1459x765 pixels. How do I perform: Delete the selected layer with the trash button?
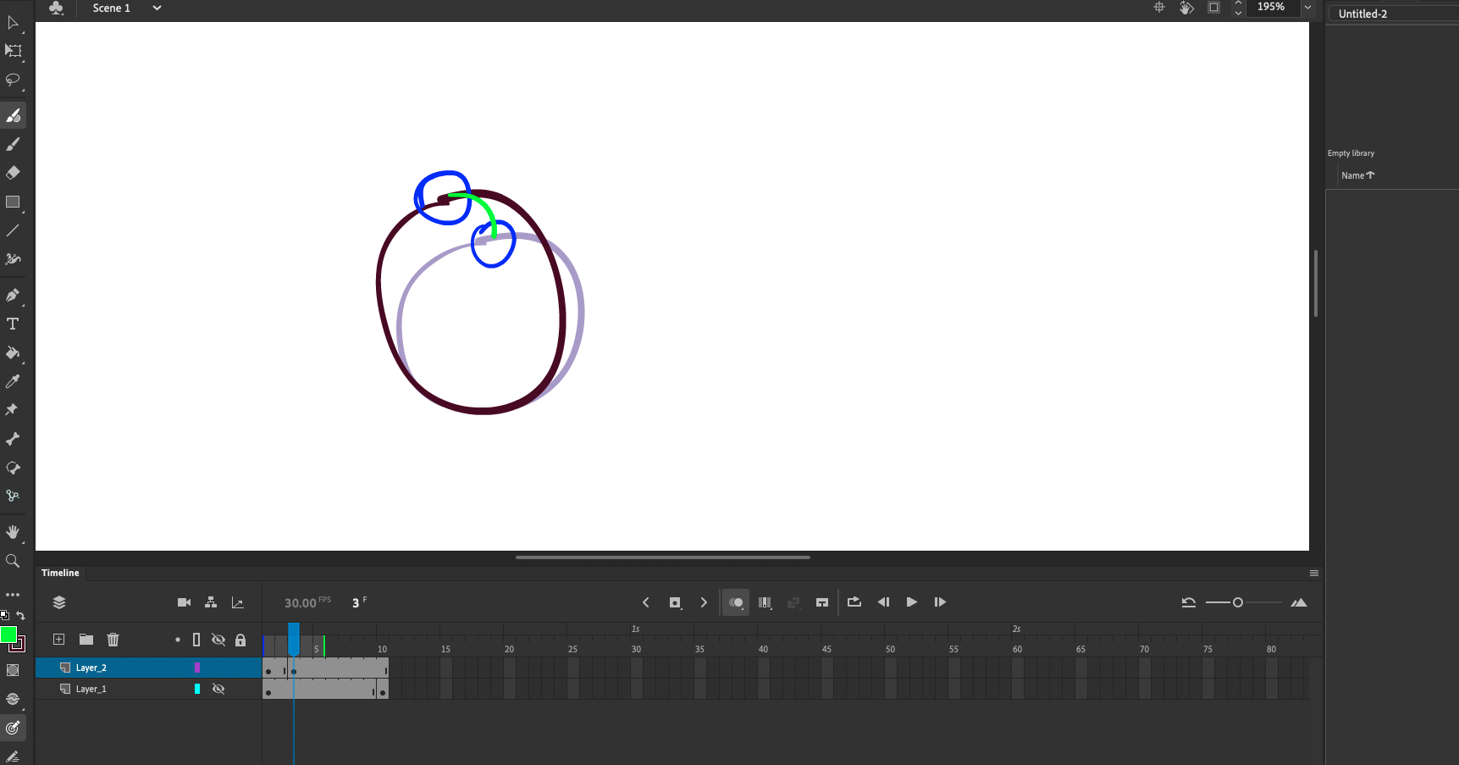(113, 640)
